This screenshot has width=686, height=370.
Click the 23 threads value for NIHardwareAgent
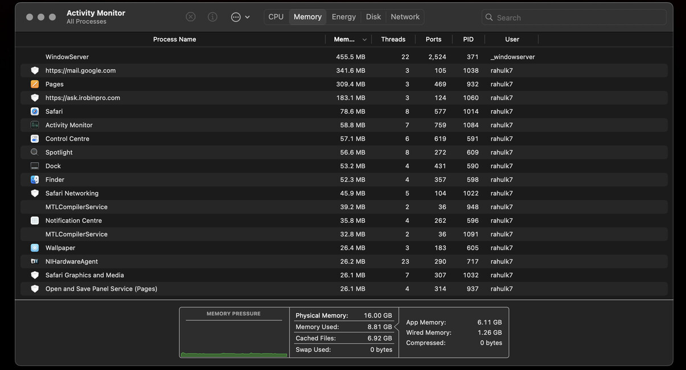coord(405,261)
